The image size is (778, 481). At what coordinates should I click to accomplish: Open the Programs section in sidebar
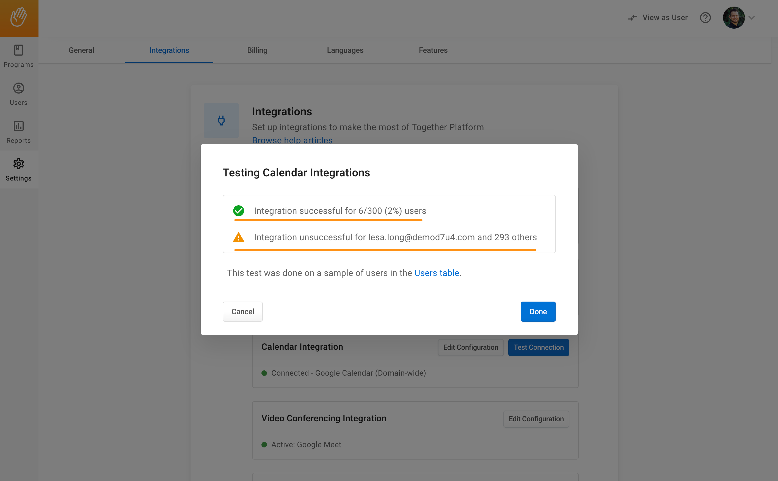pyautogui.click(x=18, y=56)
